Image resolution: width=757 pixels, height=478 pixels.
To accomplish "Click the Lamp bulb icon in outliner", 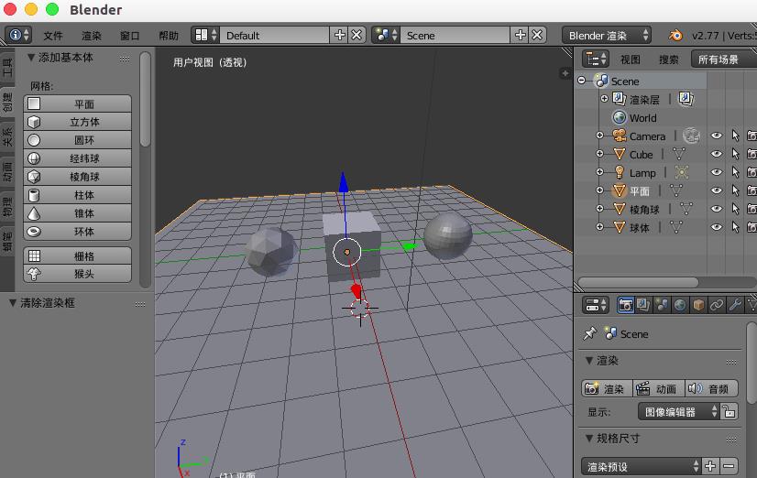I will [619, 173].
